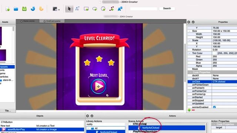Click the Height value 150.00
The image size is (237, 133).
click(x=224, y=37)
